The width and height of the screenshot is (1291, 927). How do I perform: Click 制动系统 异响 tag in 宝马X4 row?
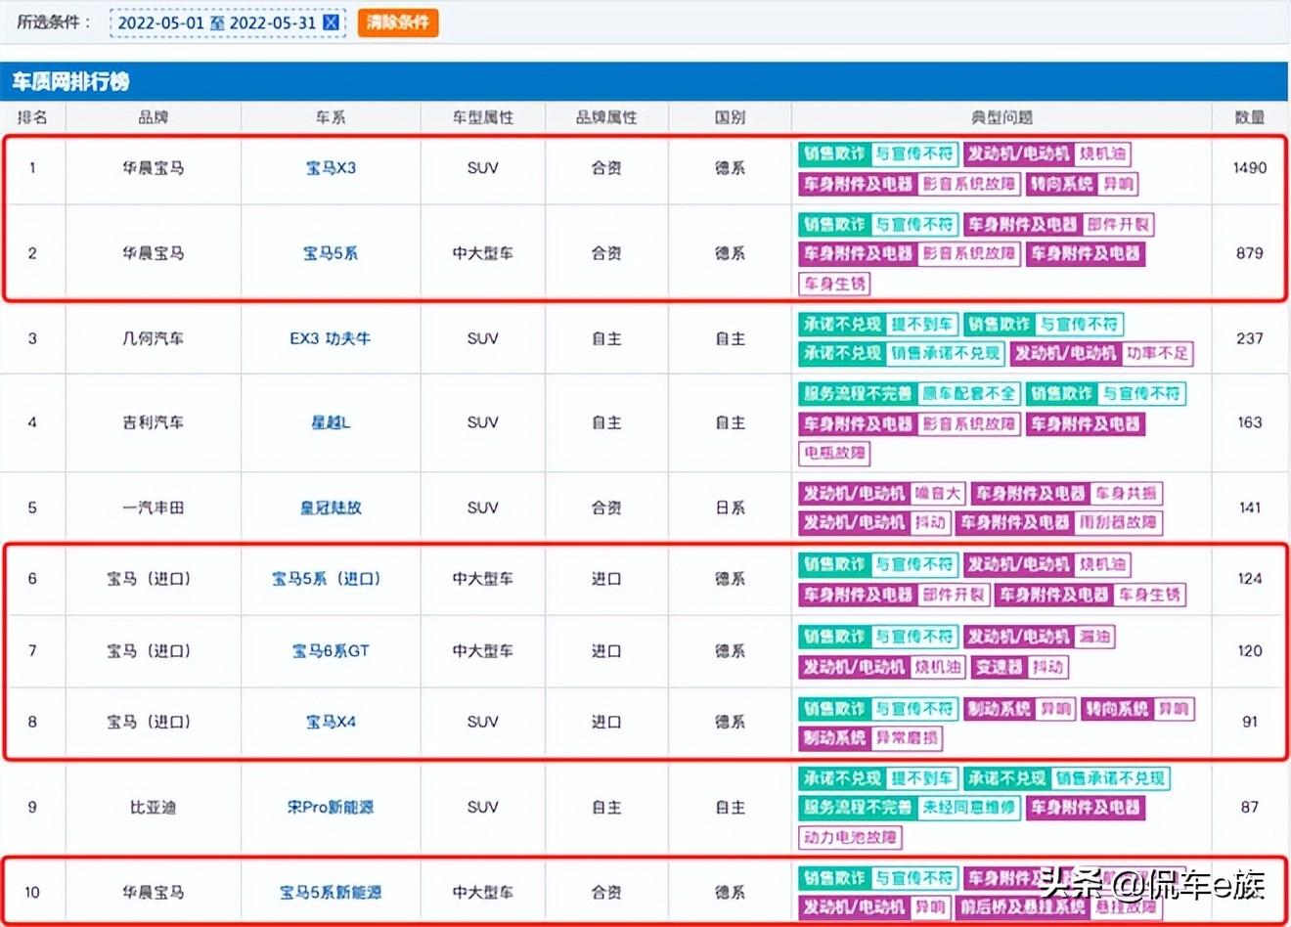(x=1020, y=708)
